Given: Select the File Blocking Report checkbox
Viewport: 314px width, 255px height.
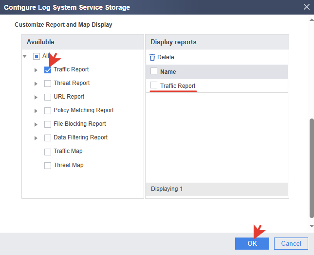Looking at the screenshot, I should pos(48,124).
